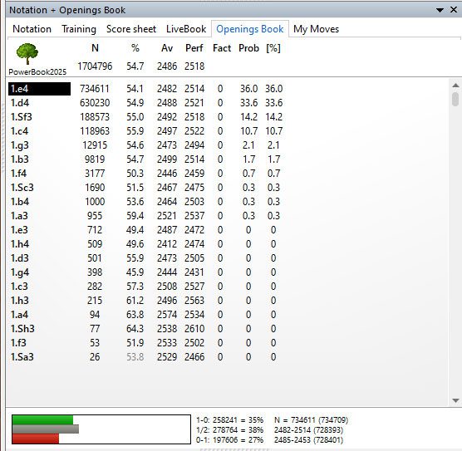Click the green white-wins result bar

click(42, 419)
